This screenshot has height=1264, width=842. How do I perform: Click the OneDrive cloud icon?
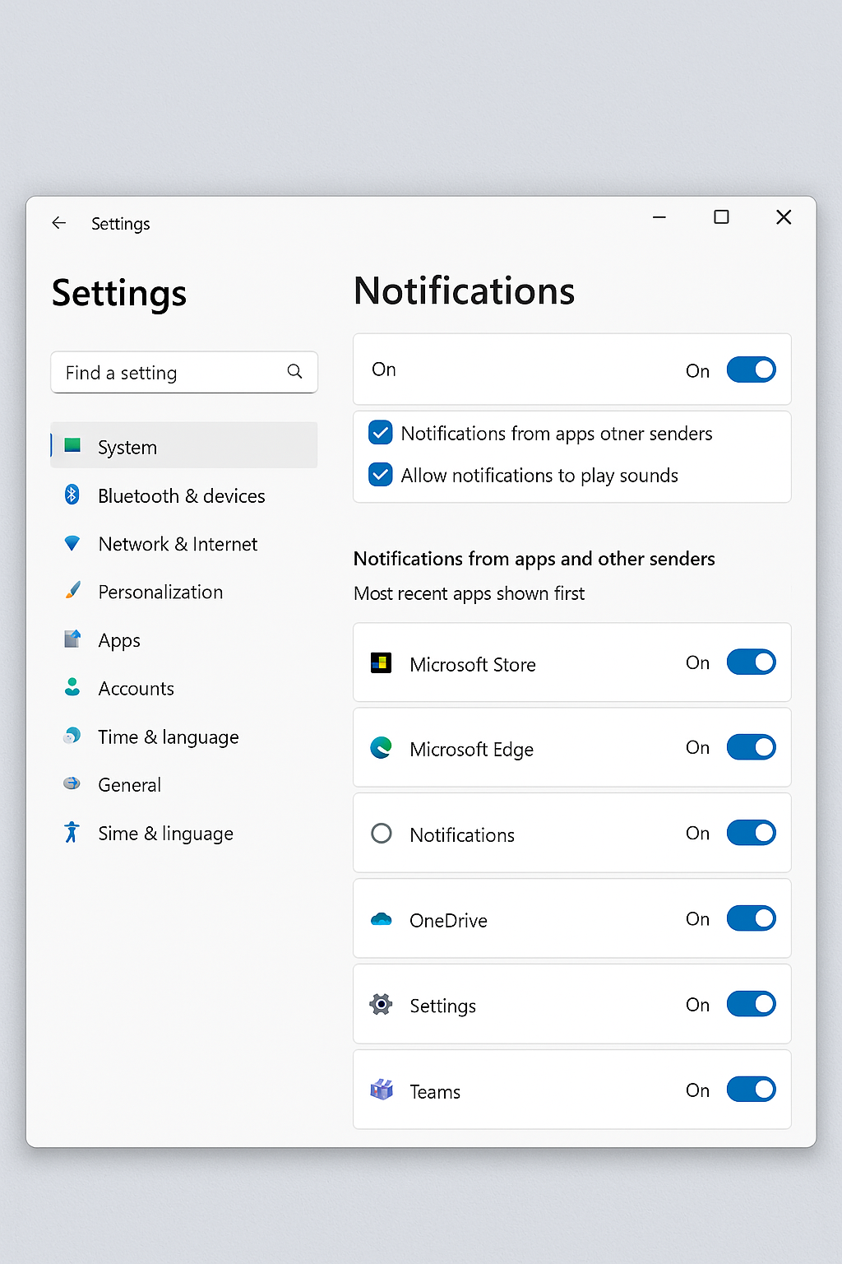pyautogui.click(x=381, y=919)
